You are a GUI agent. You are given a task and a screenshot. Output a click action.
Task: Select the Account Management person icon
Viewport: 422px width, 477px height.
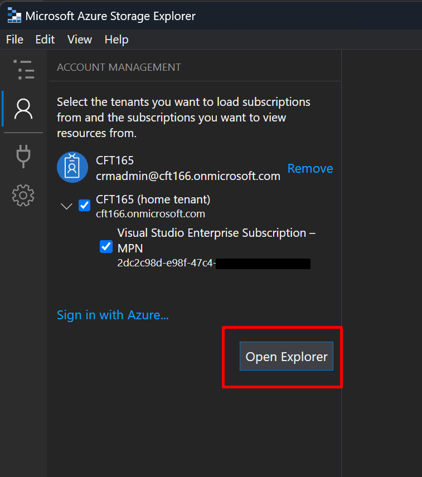[x=23, y=109]
